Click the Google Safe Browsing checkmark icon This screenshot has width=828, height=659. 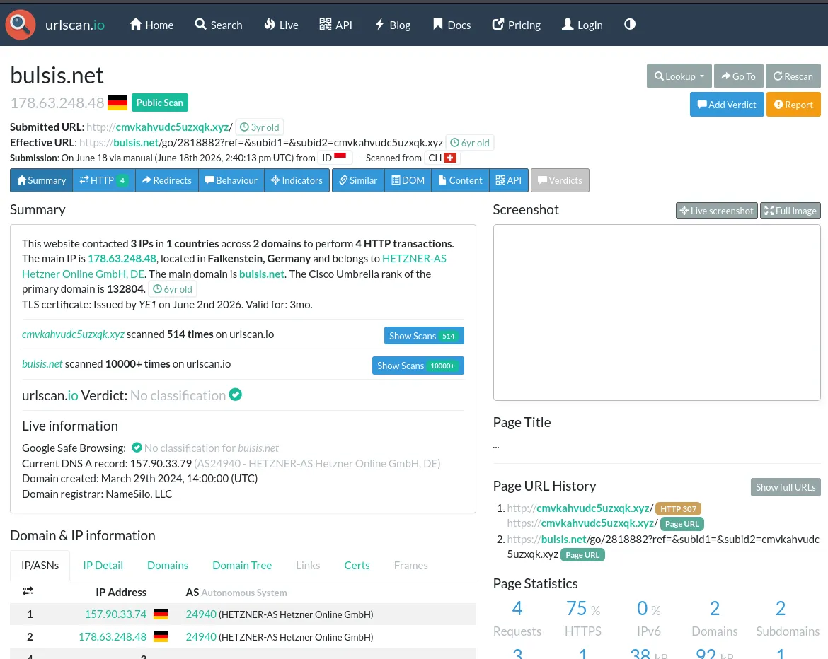137,448
